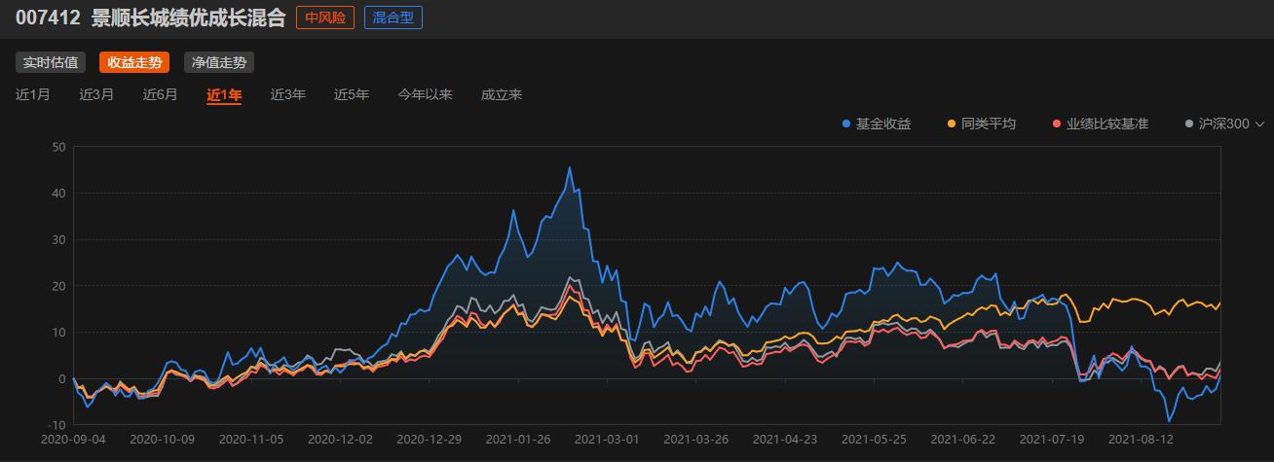This screenshot has height=462, width=1274.
Task: Click x-axis date label 2021-01-26
Action: click(x=519, y=439)
